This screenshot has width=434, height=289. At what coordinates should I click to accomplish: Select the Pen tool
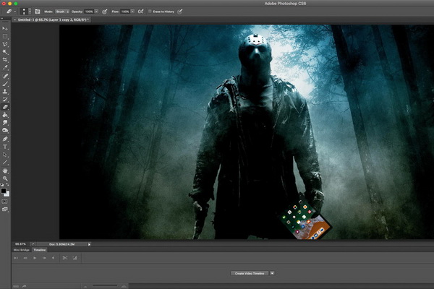(x=5, y=139)
